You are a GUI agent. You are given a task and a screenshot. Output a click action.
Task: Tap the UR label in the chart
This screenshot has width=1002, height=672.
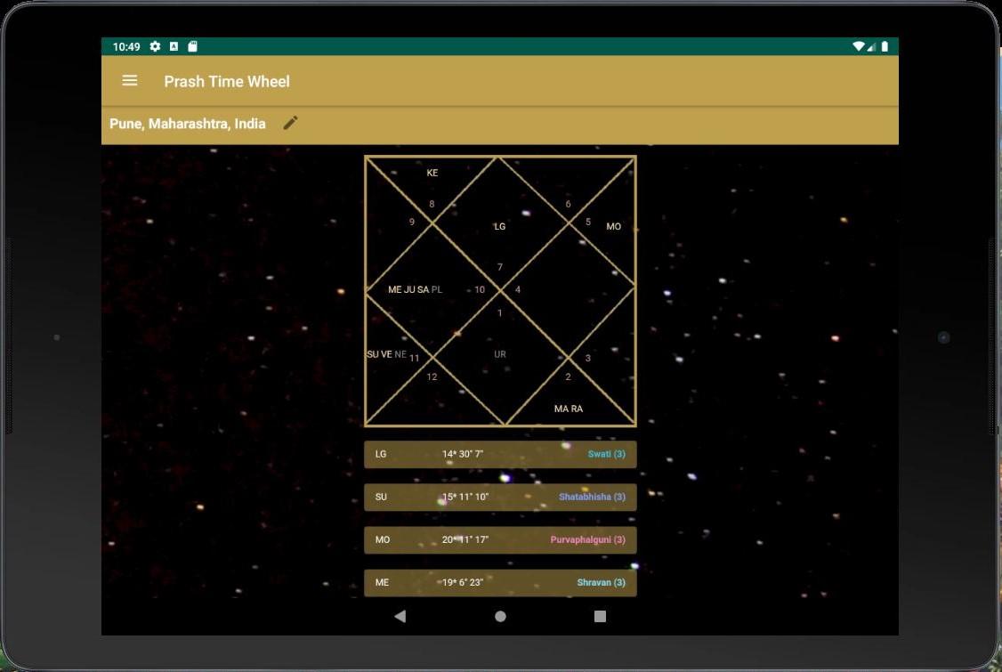500,354
